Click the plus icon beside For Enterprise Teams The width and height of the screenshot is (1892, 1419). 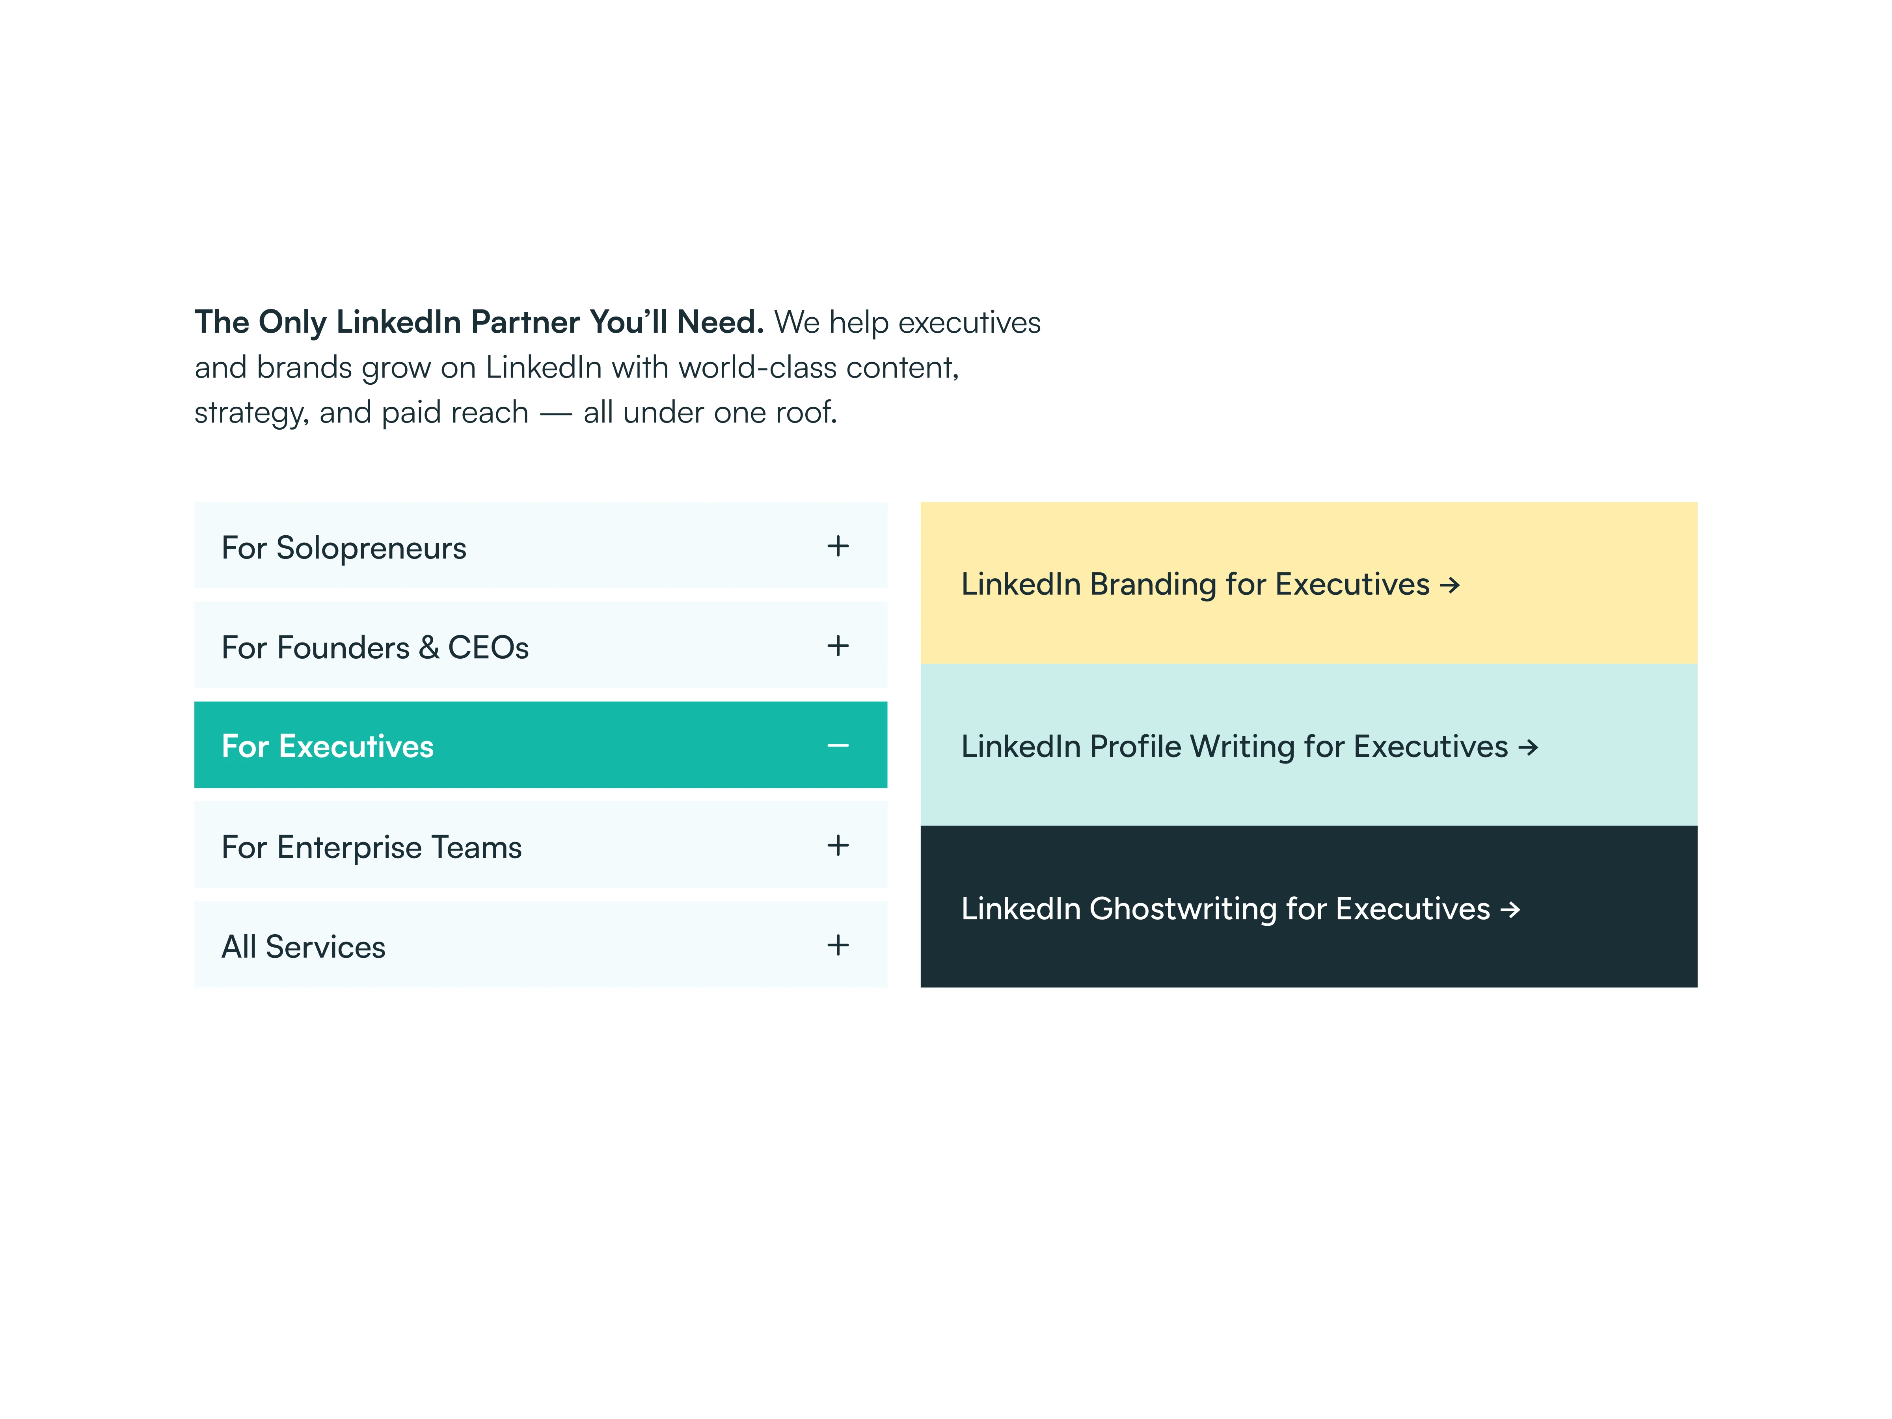pyautogui.click(x=837, y=845)
